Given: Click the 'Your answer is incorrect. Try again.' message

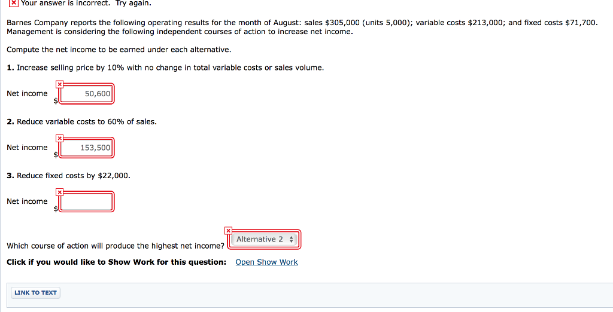Looking at the screenshot, I should point(86,3).
